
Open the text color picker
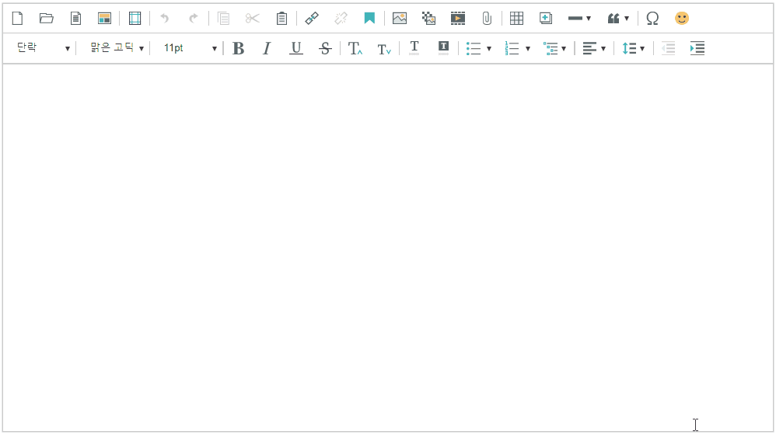(x=414, y=48)
